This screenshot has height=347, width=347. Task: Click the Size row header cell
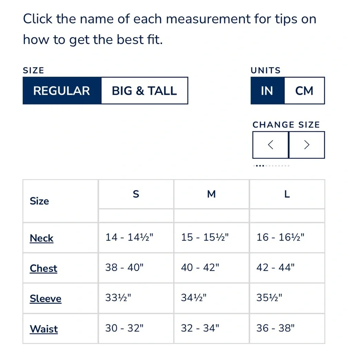pos(60,201)
